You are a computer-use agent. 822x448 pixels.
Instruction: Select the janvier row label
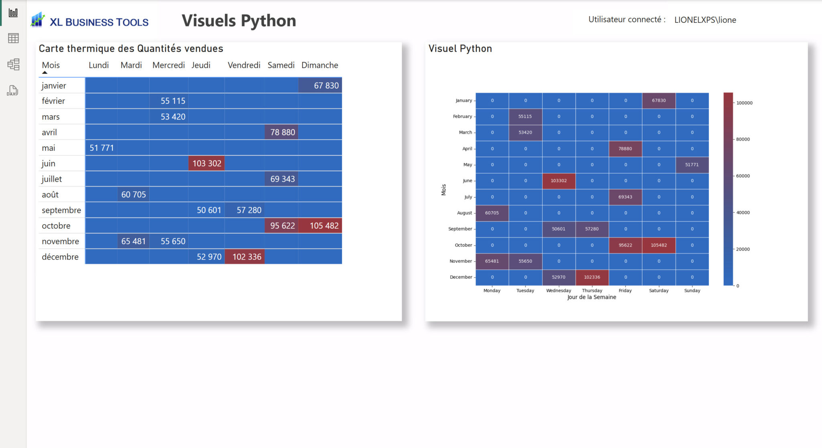click(x=54, y=85)
